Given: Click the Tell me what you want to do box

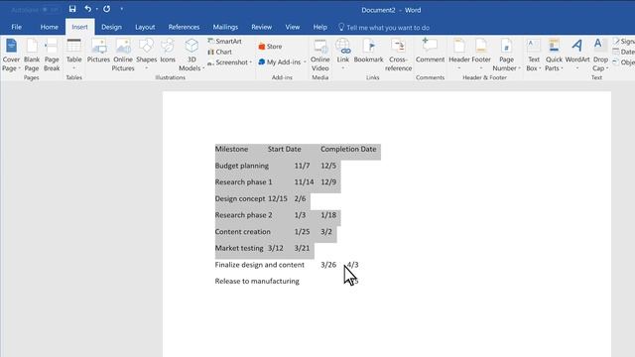Looking at the screenshot, I should 384,28.
